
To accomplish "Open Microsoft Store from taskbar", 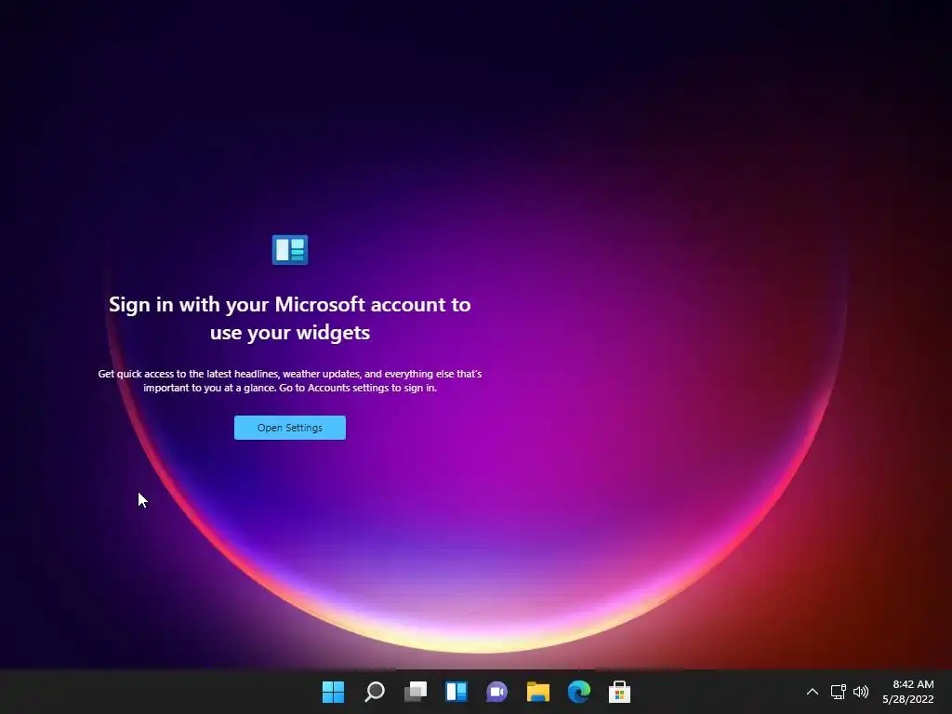I will [619, 692].
